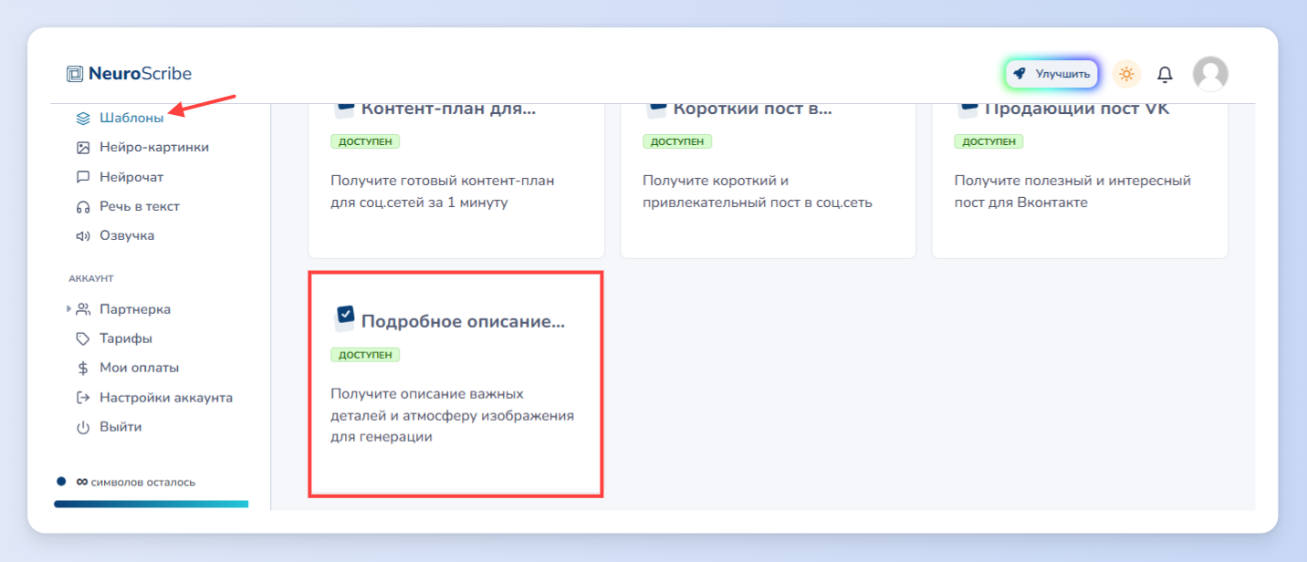Click the Нейрочат chat bubble icon

click(83, 177)
